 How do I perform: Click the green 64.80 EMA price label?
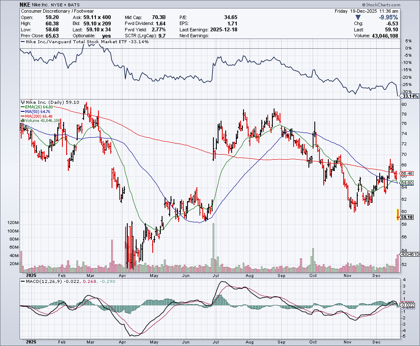(x=406, y=183)
